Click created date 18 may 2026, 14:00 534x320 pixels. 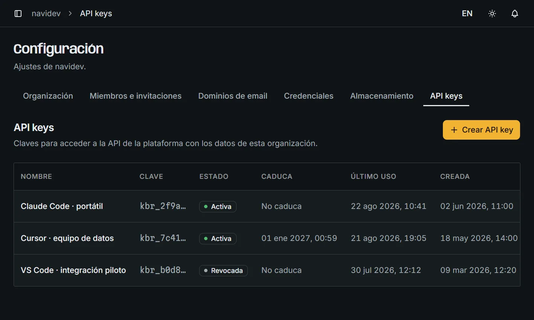pos(479,238)
